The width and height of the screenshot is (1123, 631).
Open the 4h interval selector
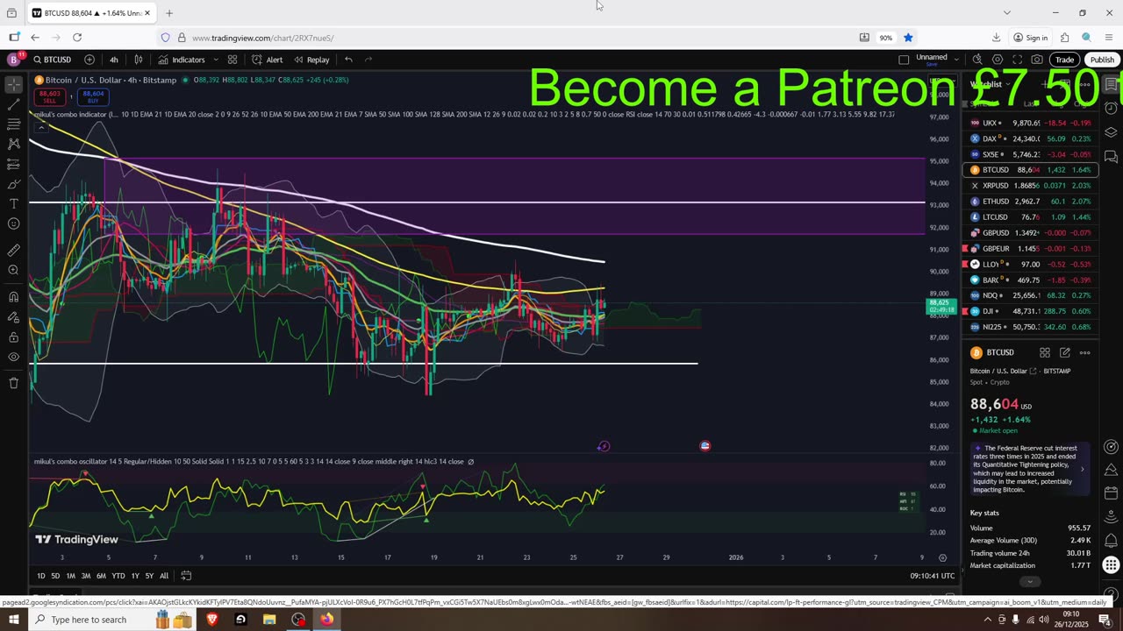(113, 60)
